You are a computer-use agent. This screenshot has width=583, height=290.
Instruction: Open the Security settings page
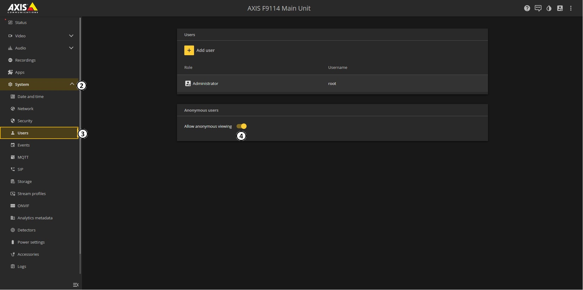click(x=25, y=121)
